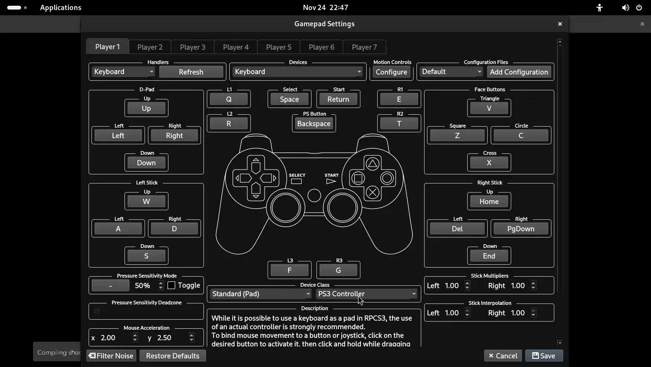
Task: Click the power icon in top bar
Action: [x=639, y=8]
